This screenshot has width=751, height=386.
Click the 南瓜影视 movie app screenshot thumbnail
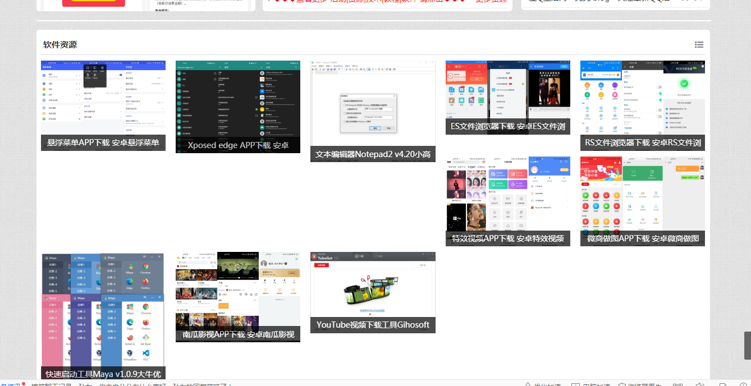pyautogui.click(x=238, y=289)
